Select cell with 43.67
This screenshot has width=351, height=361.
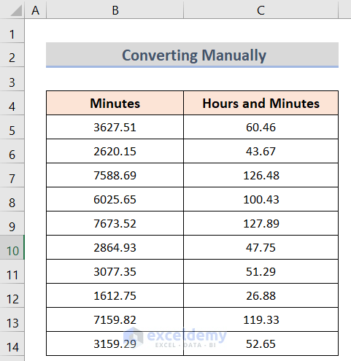tap(261, 151)
